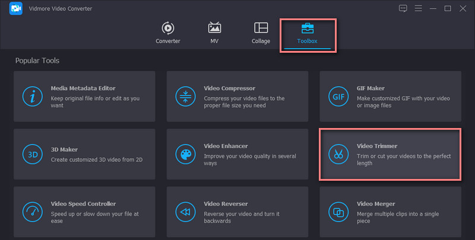The image size is (475, 240).
Task: Switch to the Converter tab
Action: 168,33
